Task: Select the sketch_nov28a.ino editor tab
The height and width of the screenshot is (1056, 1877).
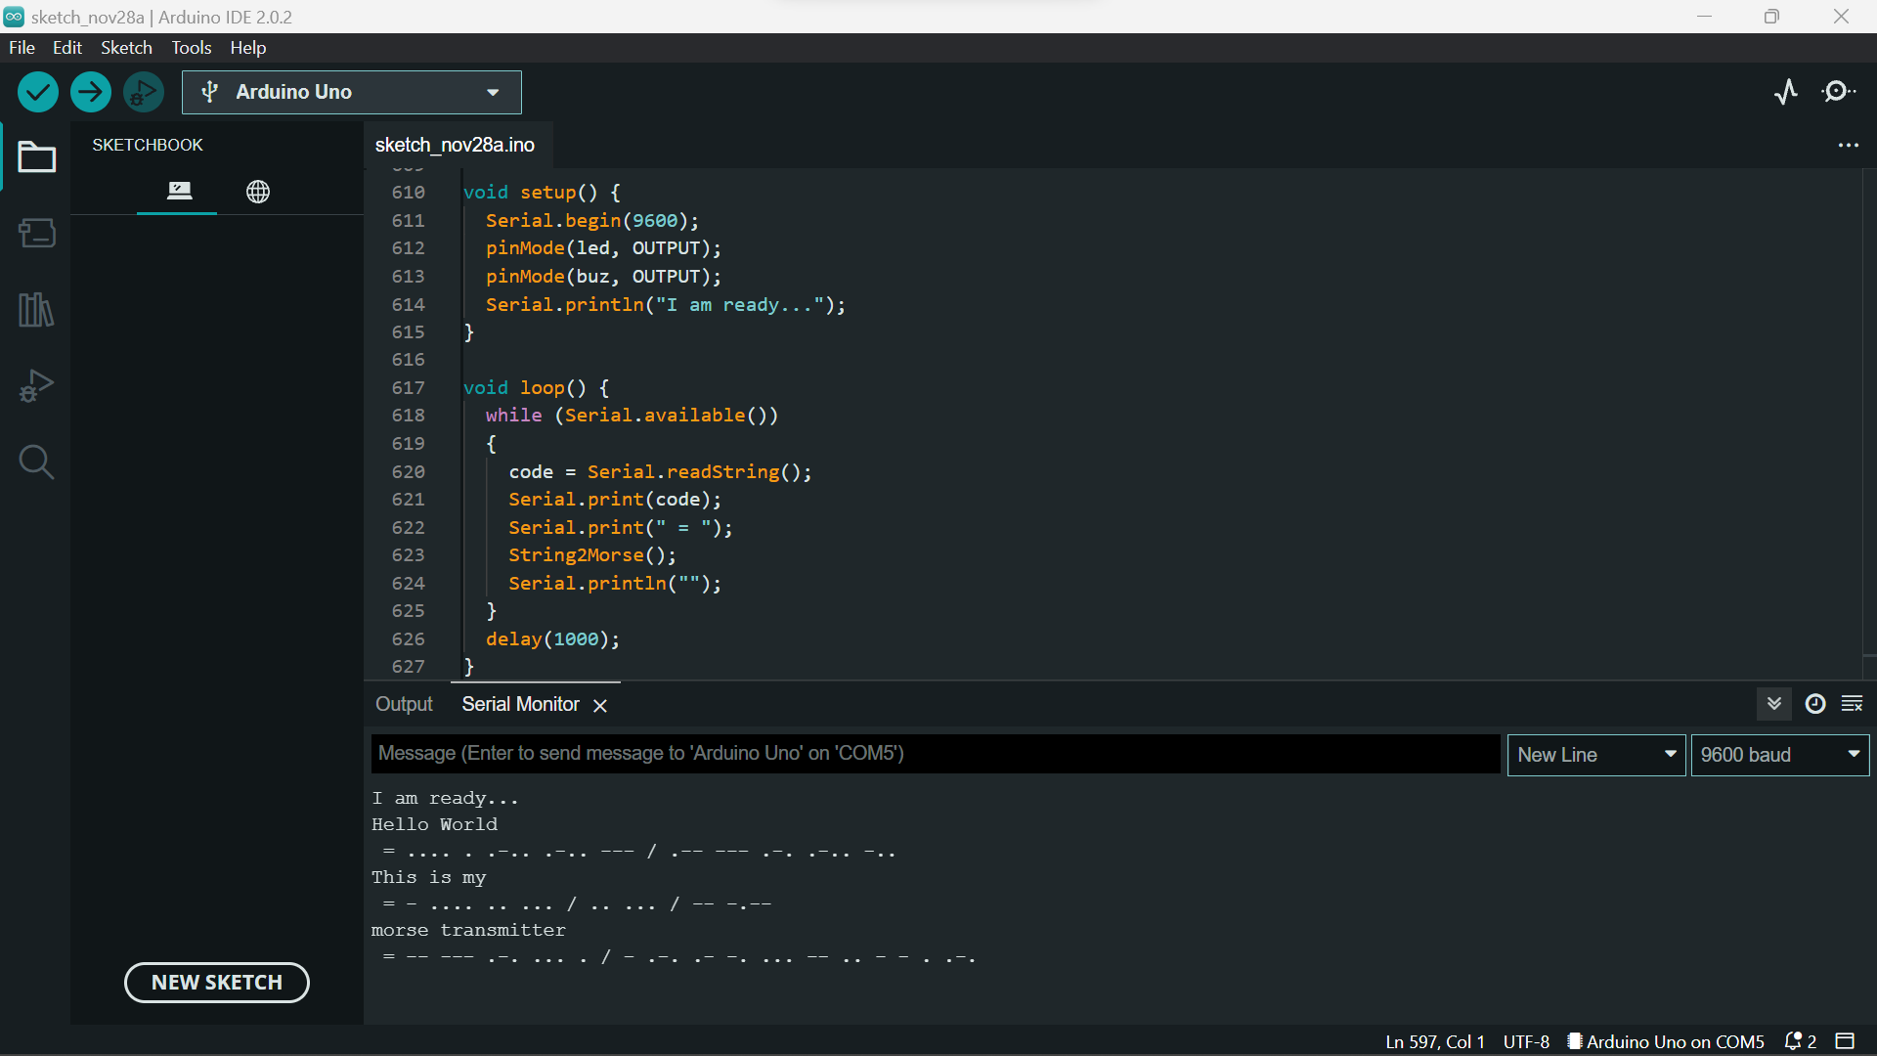Action: (x=455, y=145)
